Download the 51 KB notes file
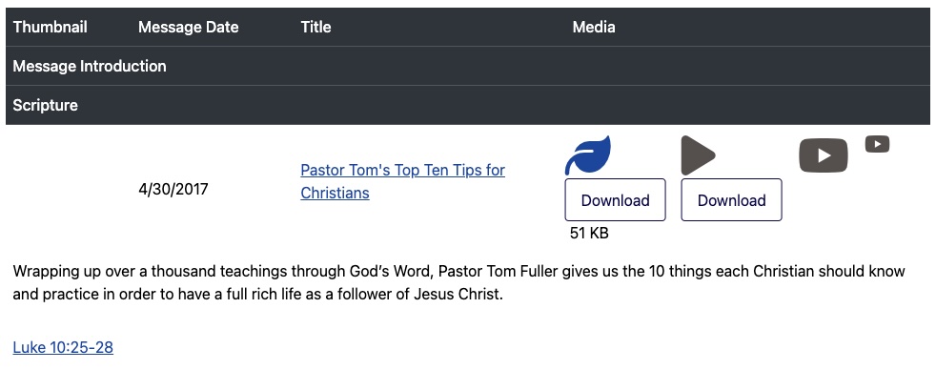Screen dimensions: 936x370 [615, 200]
